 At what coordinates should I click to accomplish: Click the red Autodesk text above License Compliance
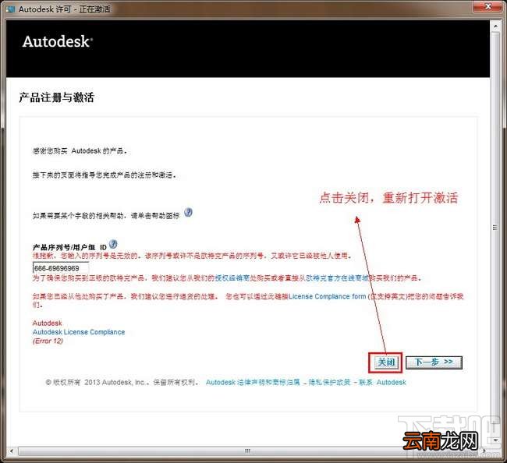(48, 323)
